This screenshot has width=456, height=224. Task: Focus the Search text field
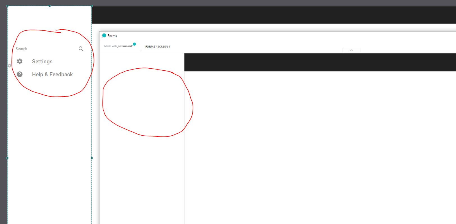[42, 49]
